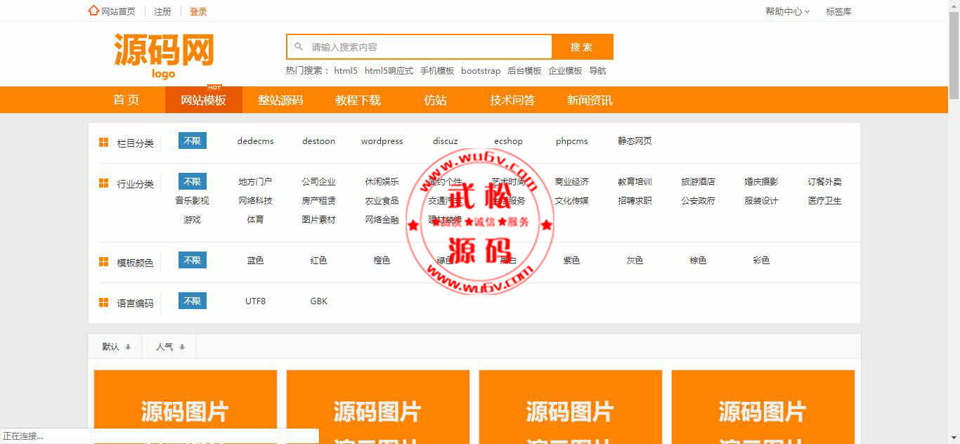This screenshot has width=960, height=444.
Task: Filter category by wordpress
Action: click(x=382, y=141)
